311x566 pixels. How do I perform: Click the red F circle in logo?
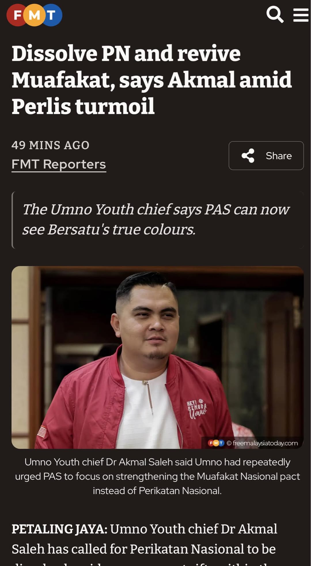click(x=17, y=15)
